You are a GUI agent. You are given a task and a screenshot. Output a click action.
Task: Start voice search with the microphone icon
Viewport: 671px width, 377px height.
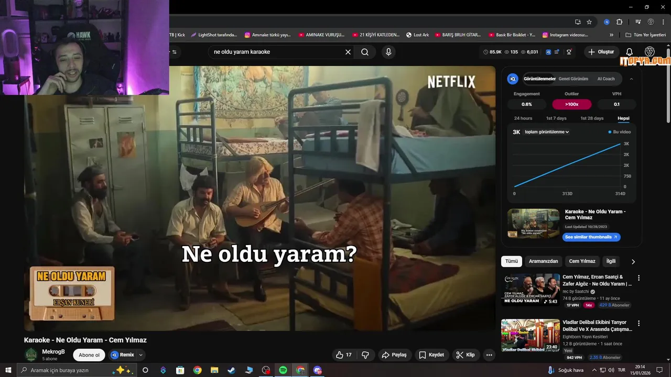[388, 52]
